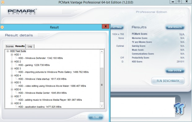
Task: Collapse the HDD 5 tree node
Action: [12, 83]
